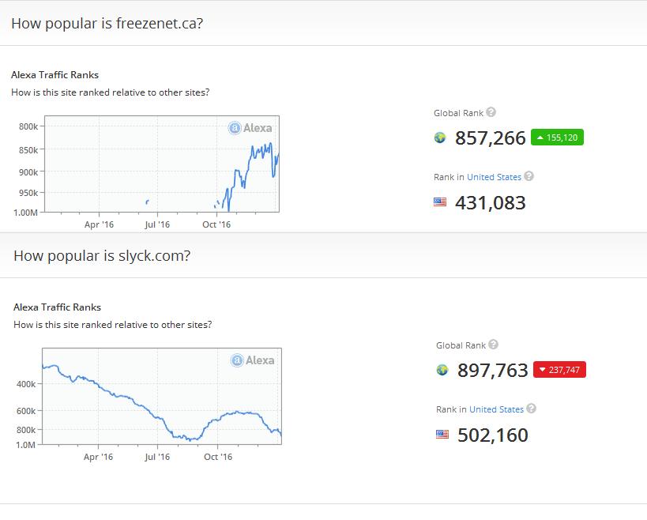Click the green 155,120 rank change badge
647x520 pixels.
click(557, 138)
